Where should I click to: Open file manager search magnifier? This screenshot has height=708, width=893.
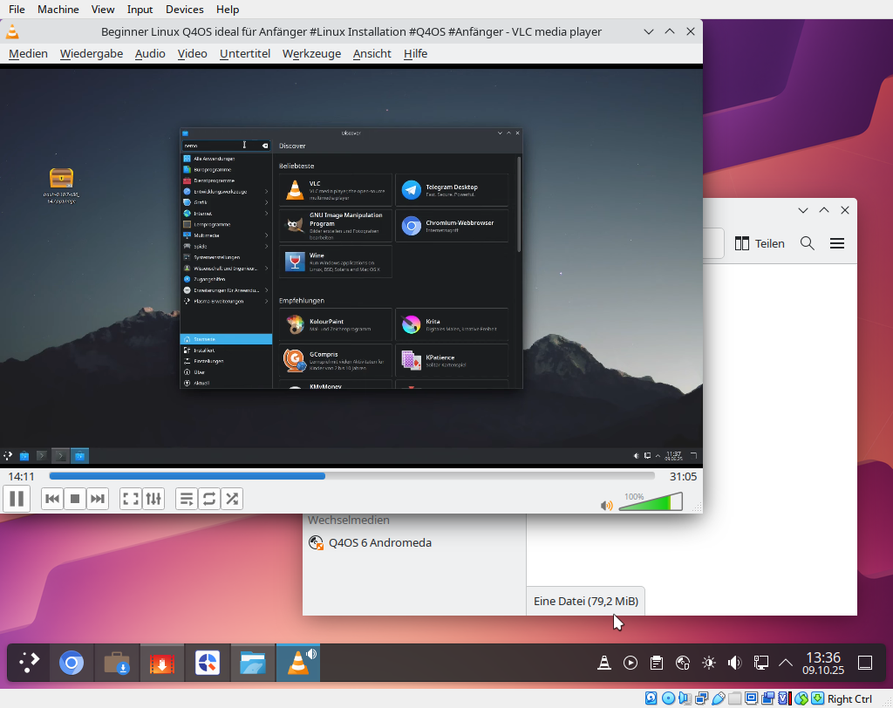tap(808, 244)
